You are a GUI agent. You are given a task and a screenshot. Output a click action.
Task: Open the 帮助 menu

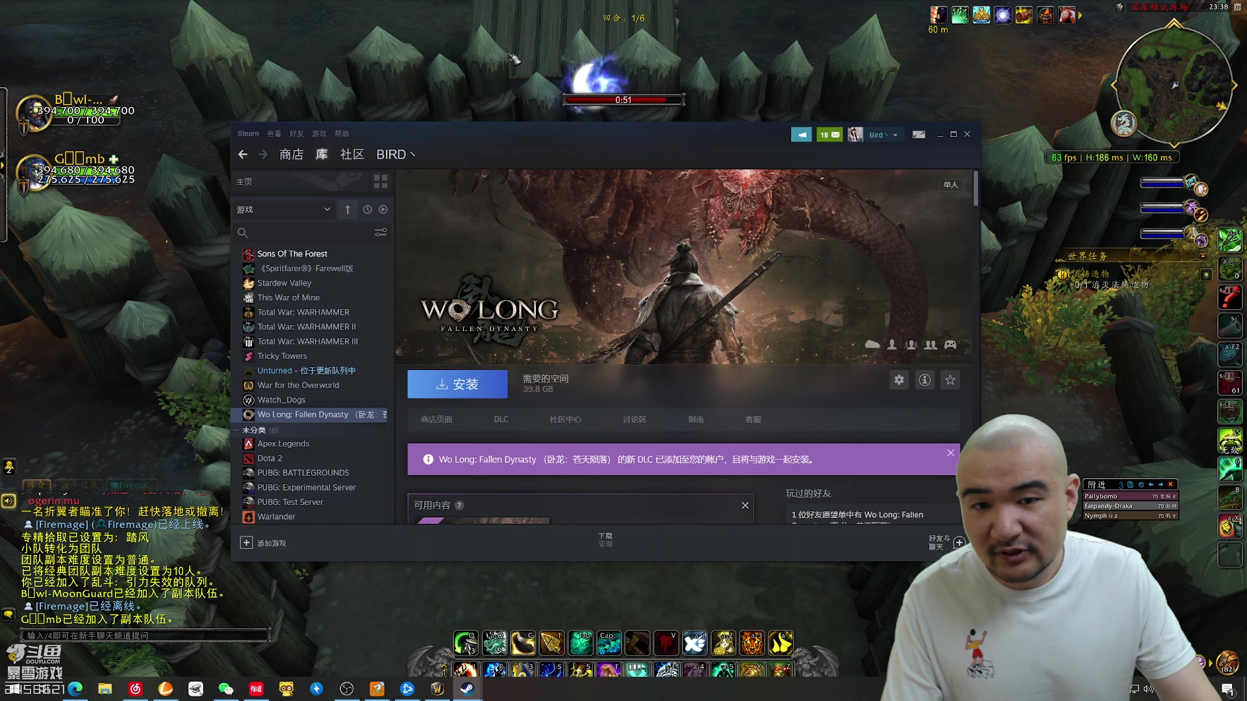coord(342,134)
